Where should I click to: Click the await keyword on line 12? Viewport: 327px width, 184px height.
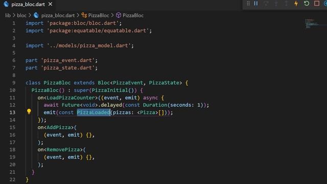[51, 105]
